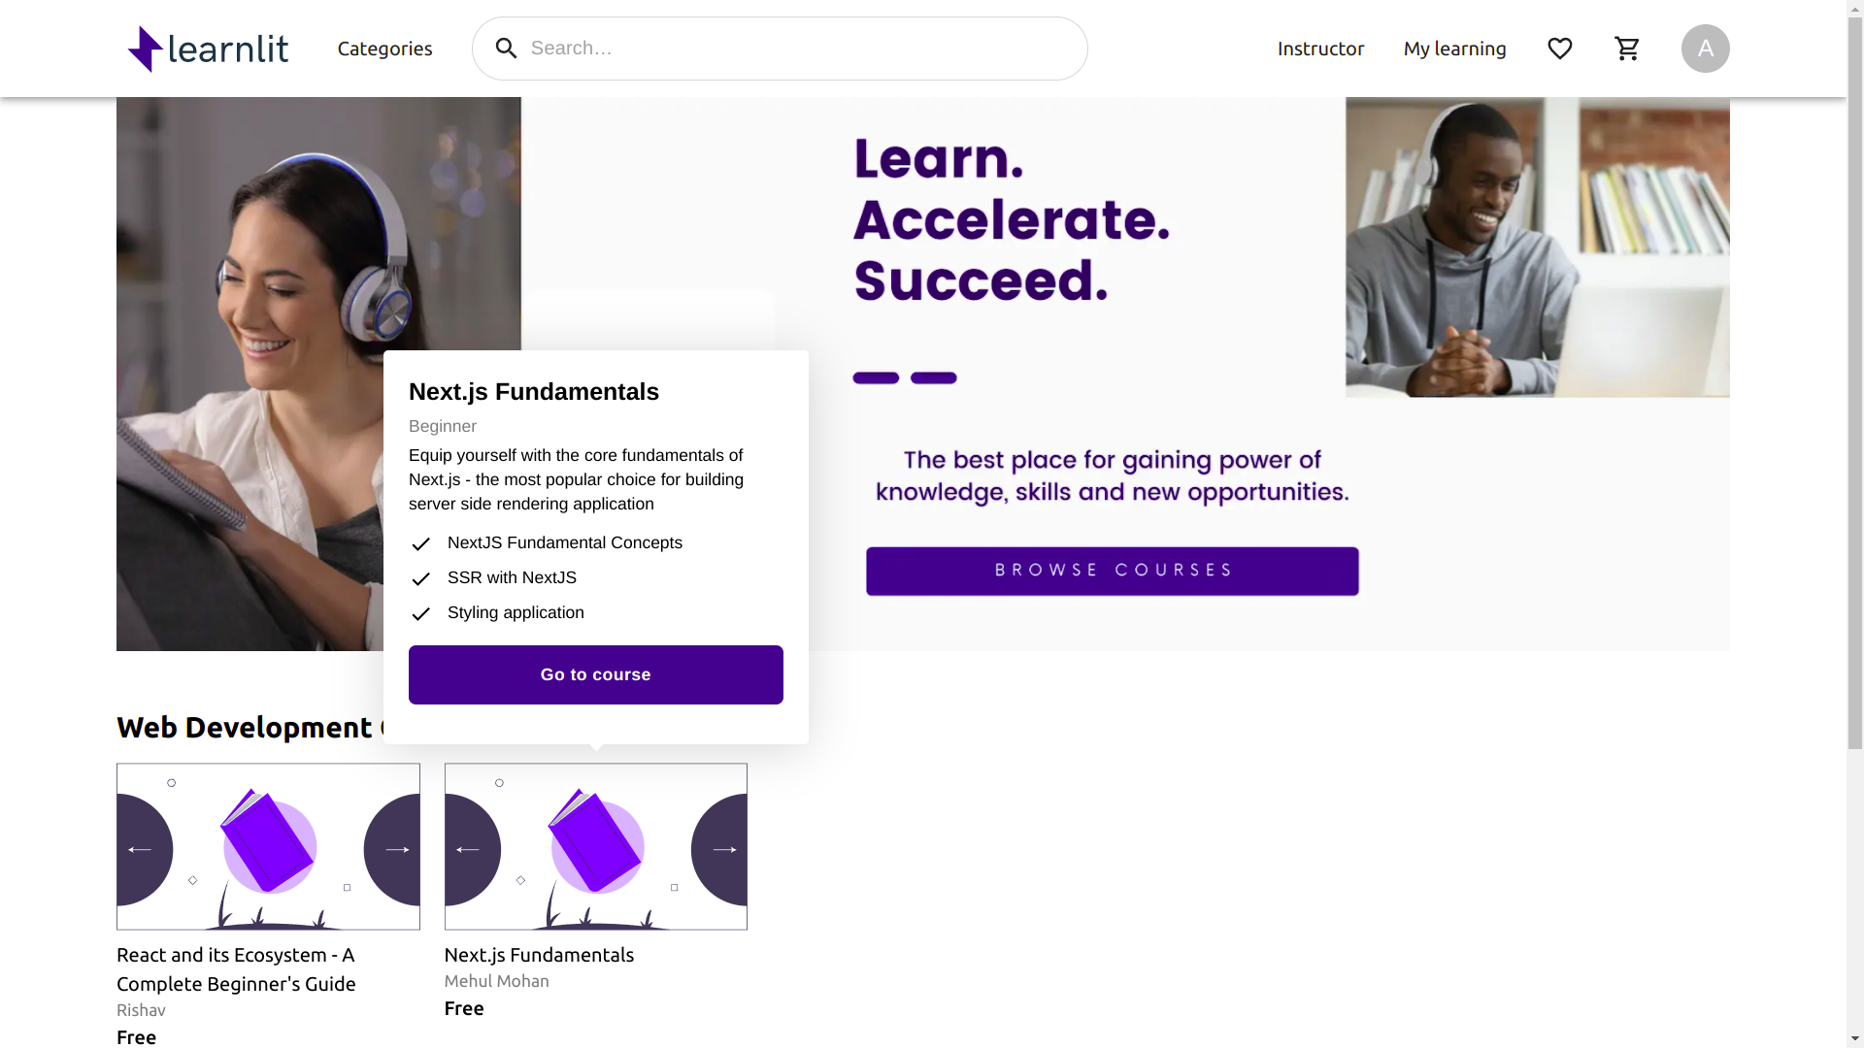Open the Next.js Fundamentals course link
1864x1048 pixels.
pyautogui.click(x=594, y=674)
